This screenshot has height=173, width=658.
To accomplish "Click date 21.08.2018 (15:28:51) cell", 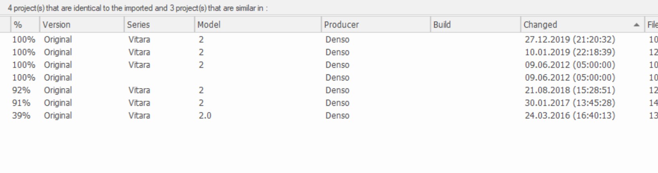I will click(570, 91).
